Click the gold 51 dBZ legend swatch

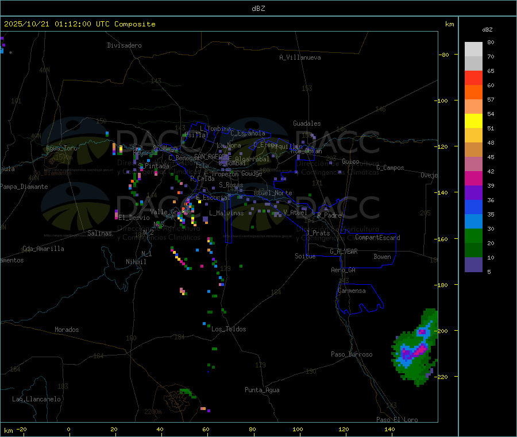(x=473, y=136)
